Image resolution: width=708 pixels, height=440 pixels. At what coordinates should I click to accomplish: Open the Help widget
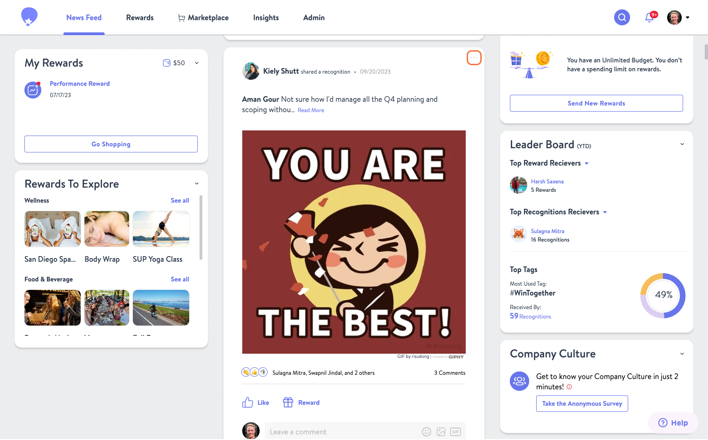click(x=673, y=423)
